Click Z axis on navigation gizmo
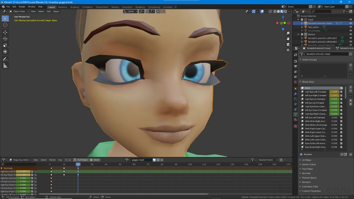This screenshot has width=354, height=199. (283, 17)
